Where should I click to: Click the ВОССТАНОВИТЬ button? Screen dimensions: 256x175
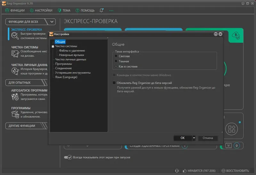pos(235,171)
